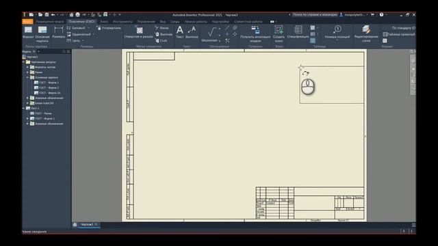This screenshot has width=438, height=246.
Task: Open the Ординатный dimension dropdown arrow
Action: click(x=94, y=34)
